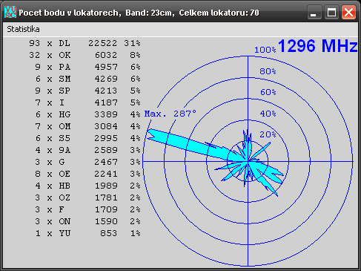The image size is (361, 271).
Task: Click the 100% ring label on chart
Action: click(265, 50)
